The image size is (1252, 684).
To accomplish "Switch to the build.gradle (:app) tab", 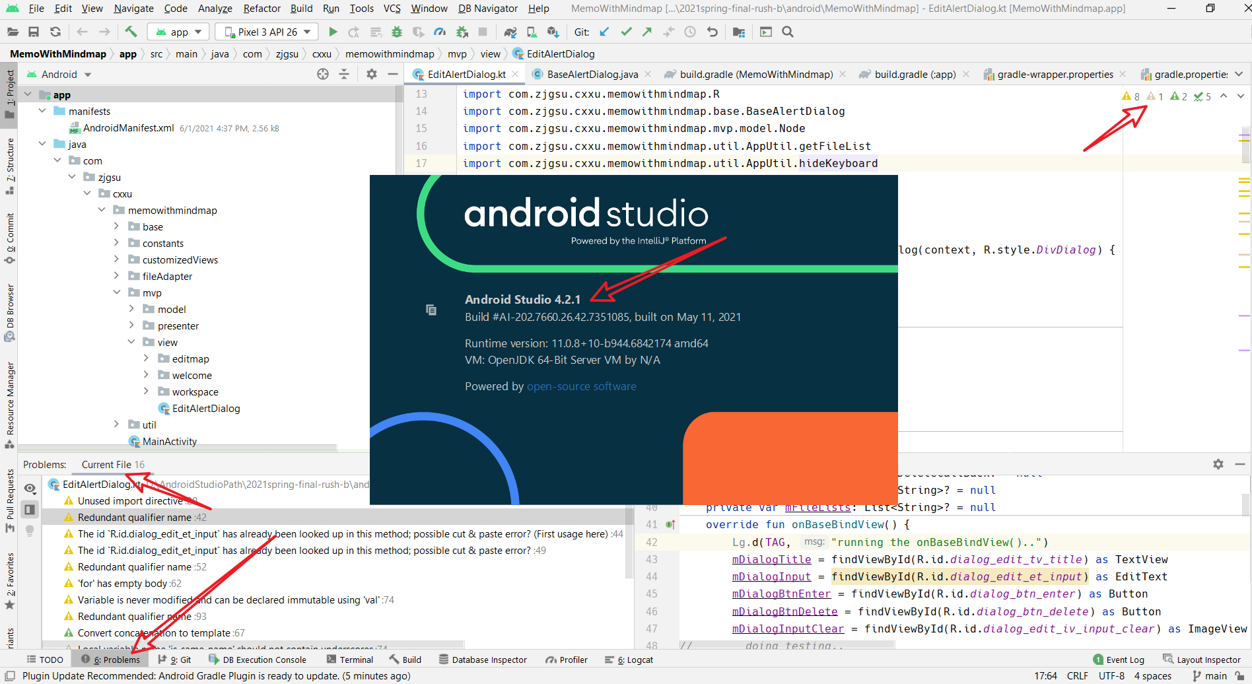I will pos(915,75).
